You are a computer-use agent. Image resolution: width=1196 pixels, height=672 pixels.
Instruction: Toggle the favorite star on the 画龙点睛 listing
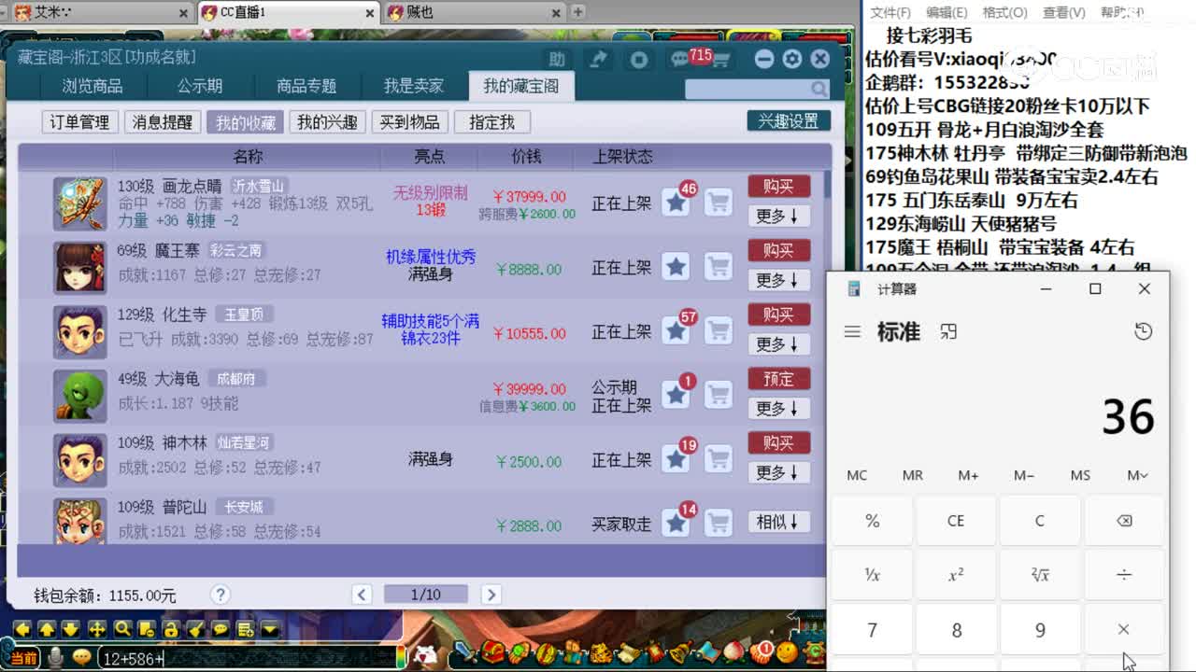click(676, 203)
